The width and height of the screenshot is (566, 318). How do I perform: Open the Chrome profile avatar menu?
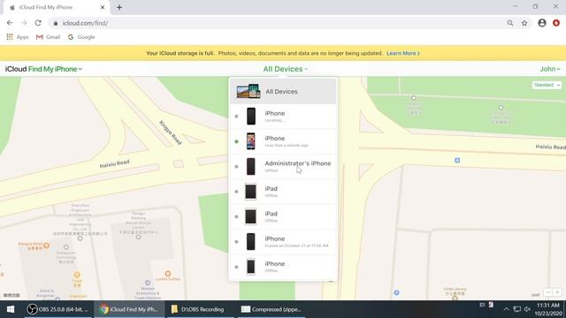click(x=542, y=23)
